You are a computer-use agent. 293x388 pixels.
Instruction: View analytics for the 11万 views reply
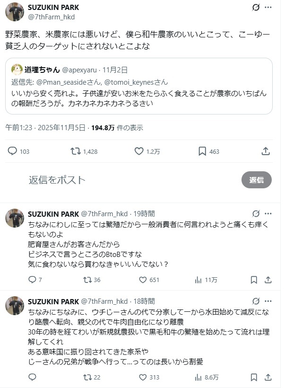(199, 280)
